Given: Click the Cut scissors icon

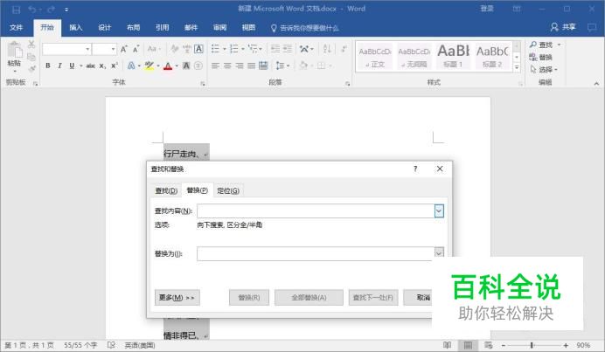Looking at the screenshot, I should click(31, 45).
